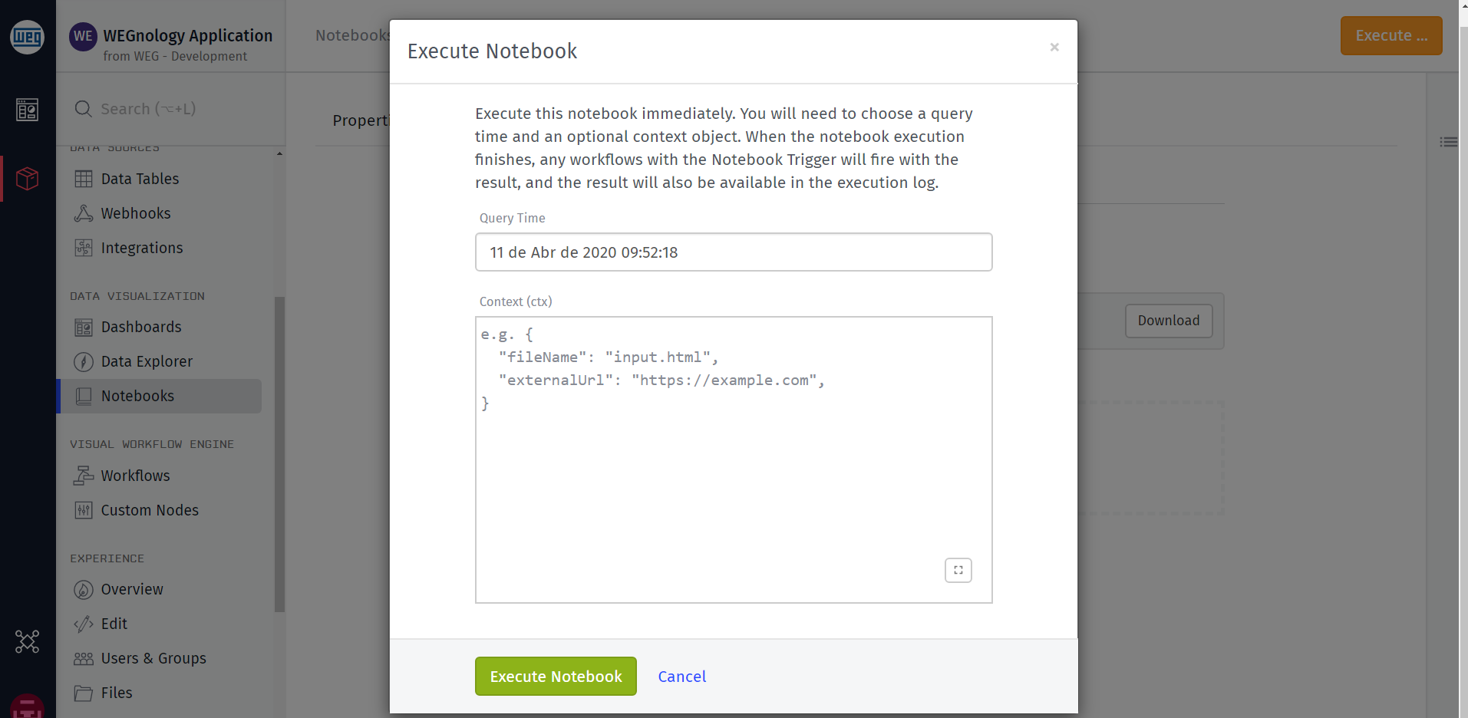Click the Notebooks book icon
The image size is (1468, 718).
84,396
